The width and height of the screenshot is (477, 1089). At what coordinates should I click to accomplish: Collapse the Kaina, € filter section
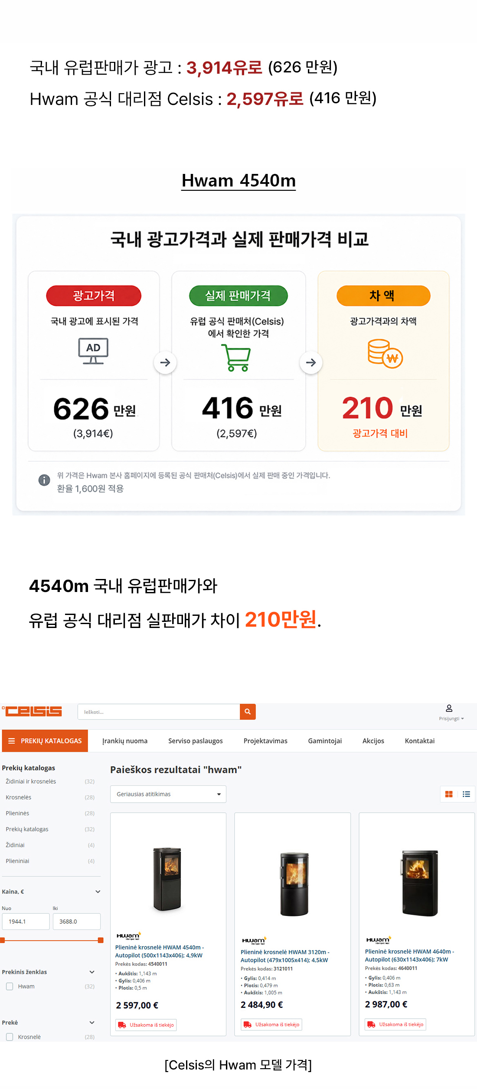tap(98, 892)
